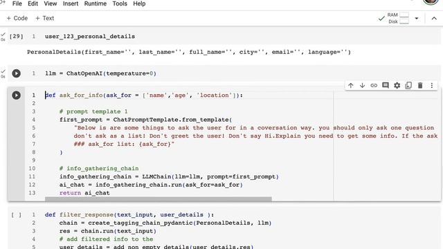Viewport: 443px width, 249px height.
Task: Click the 'return ai_chat' line
Action: point(84,193)
